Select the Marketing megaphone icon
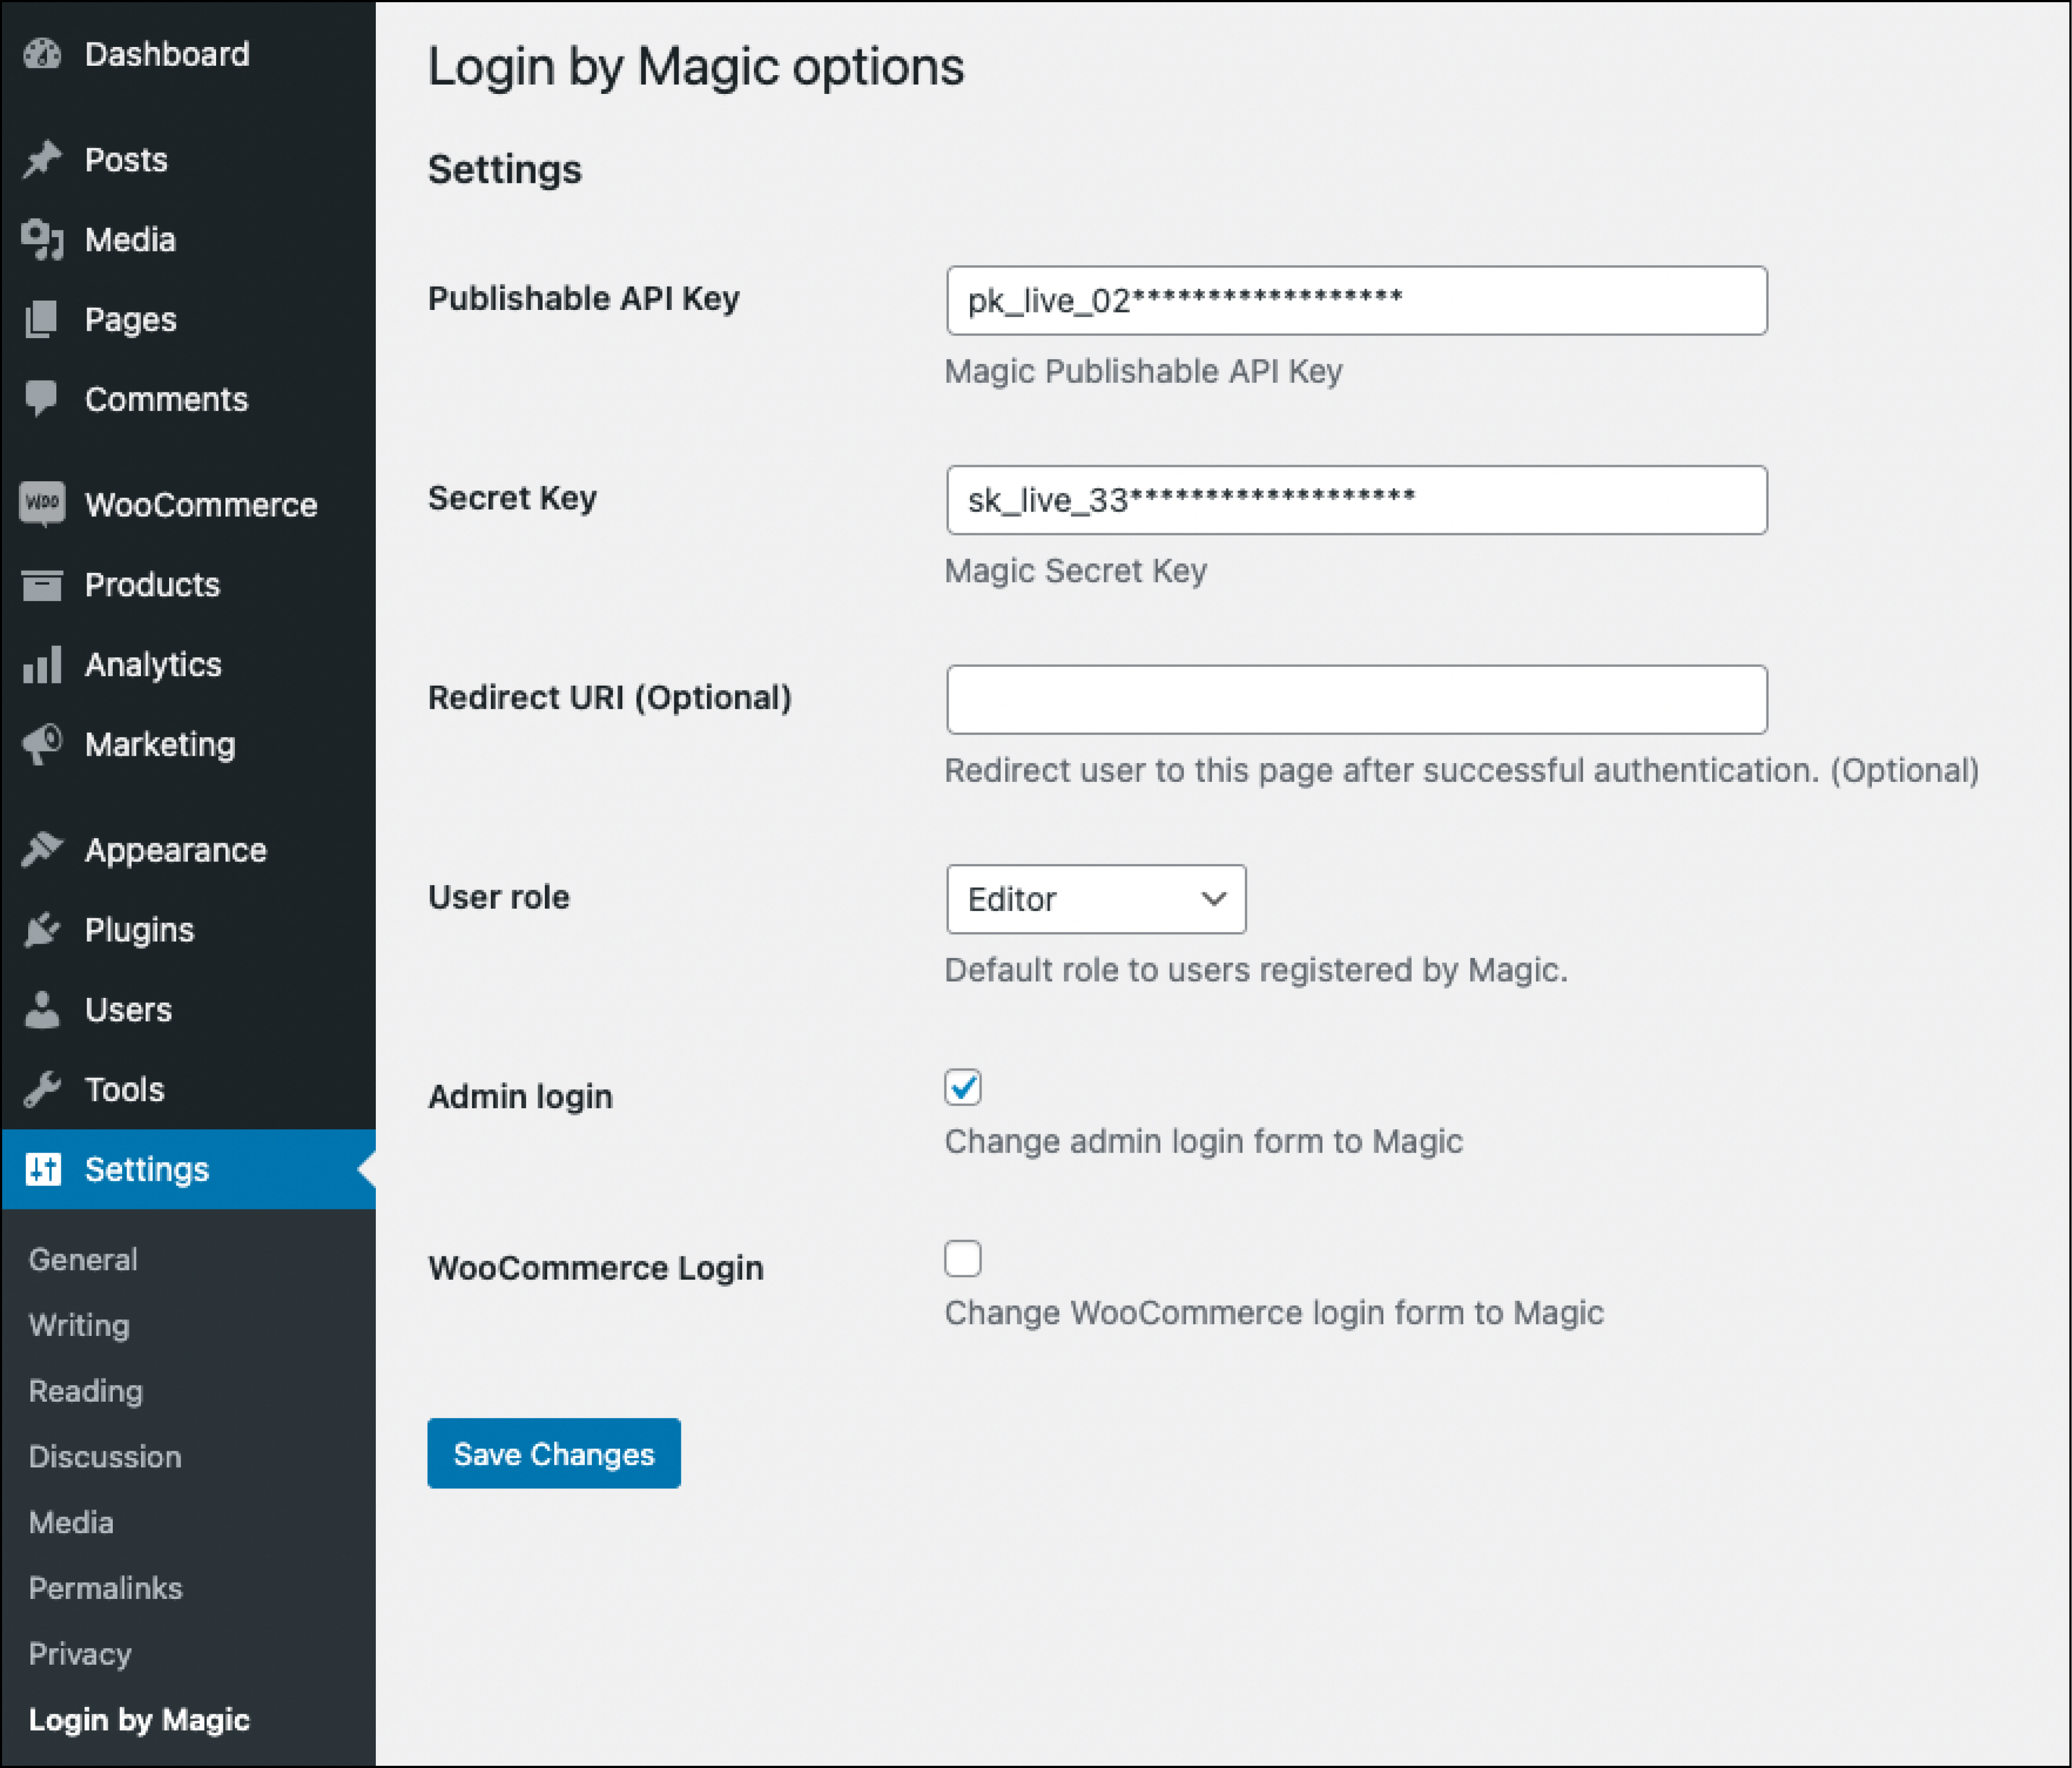This screenshot has height=1768, width=2072. pyautogui.click(x=42, y=744)
